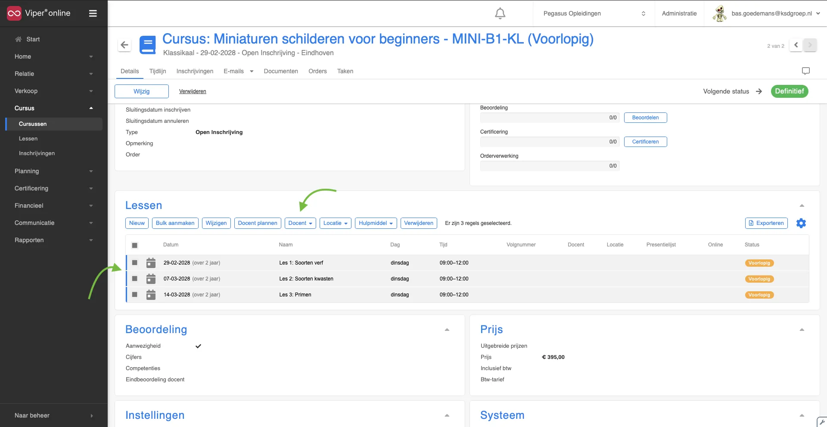Open the Pegasus Opleidingen organization selector

594,13
